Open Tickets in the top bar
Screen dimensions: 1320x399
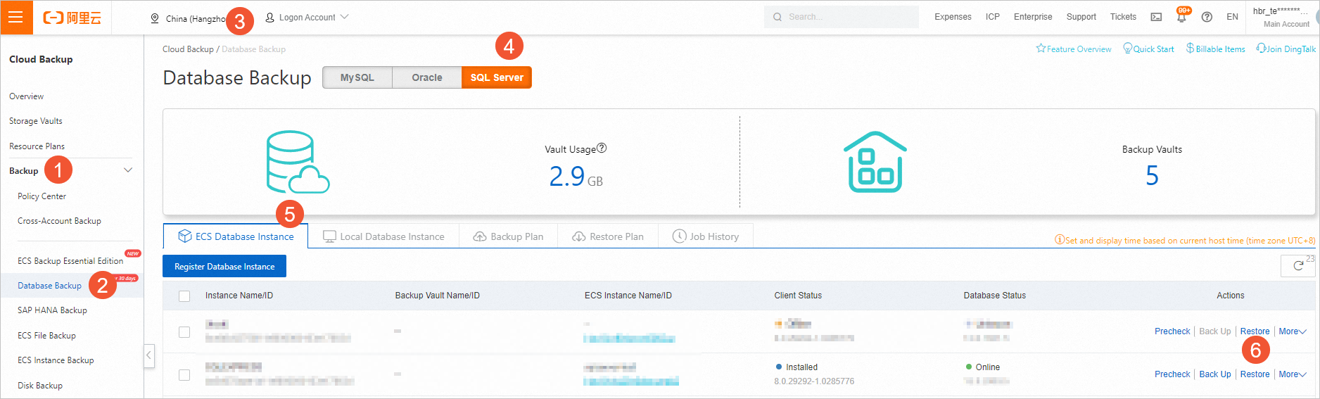tap(1123, 17)
